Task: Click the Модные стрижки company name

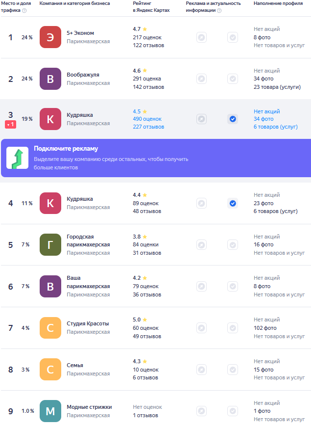Action: pyautogui.click(x=89, y=407)
